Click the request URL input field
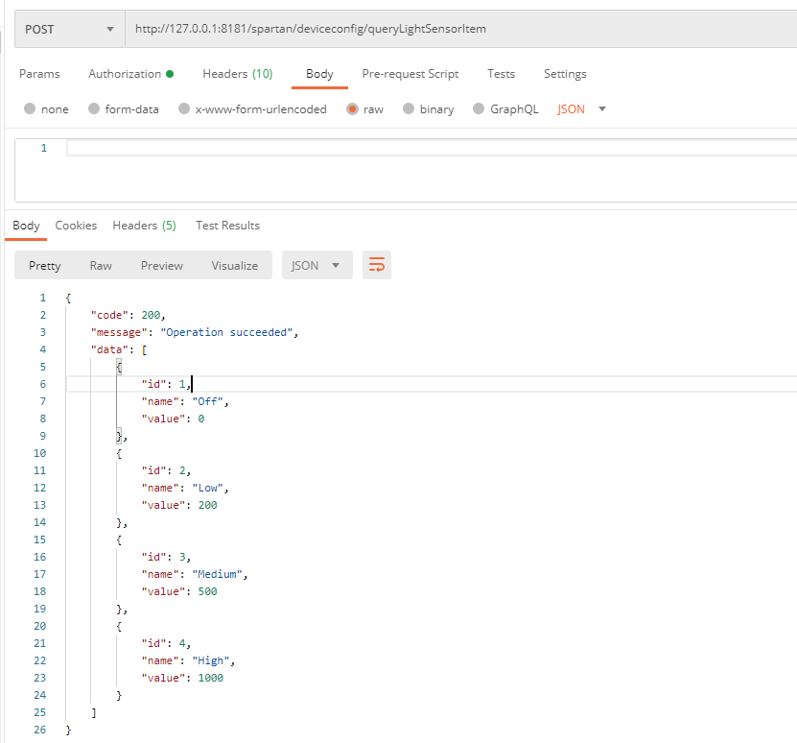 coord(460,29)
